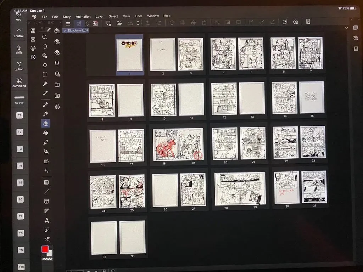Select the Rotate view tool
The height and width of the screenshot is (272, 363).
coord(45,46)
